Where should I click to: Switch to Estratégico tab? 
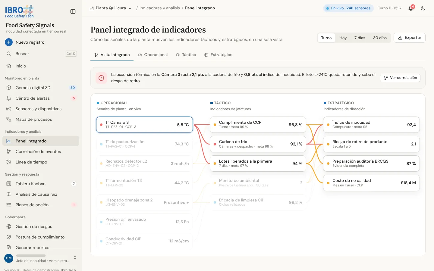point(219,55)
